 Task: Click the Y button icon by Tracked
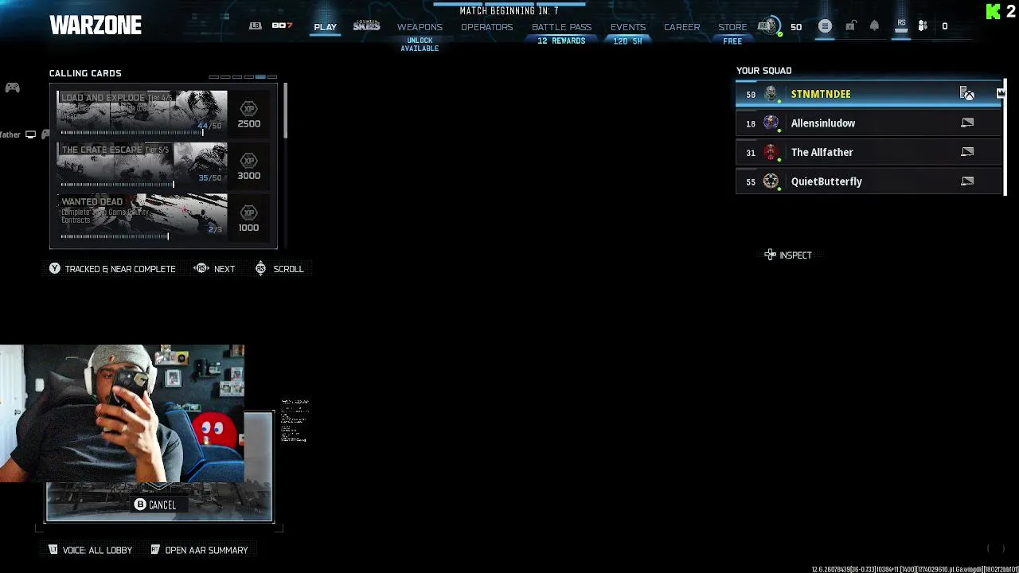(x=54, y=269)
